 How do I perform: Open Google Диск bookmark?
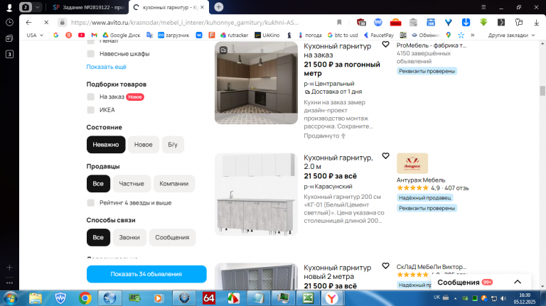[x=121, y=35]
